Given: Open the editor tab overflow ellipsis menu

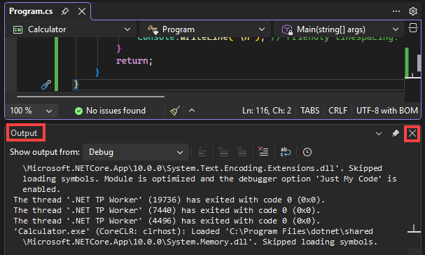Looking at the screenshot, I should pos(396,11).
